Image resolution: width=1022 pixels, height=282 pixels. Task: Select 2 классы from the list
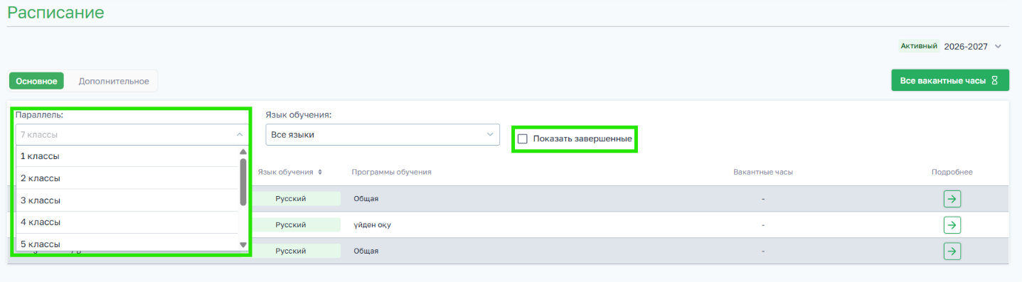pyautogui.click(x=127, y=178)
